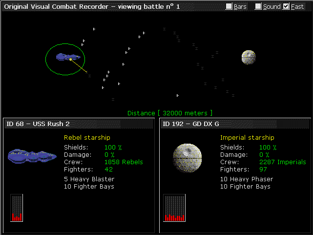Click the imperial Fighters count '97'
Image resolution: width=313 pixels, height=235 pixels.
coord(263,170)
